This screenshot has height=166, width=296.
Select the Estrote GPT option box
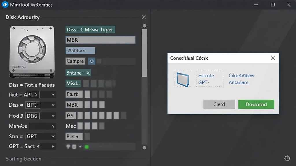(x=210, y=79)
